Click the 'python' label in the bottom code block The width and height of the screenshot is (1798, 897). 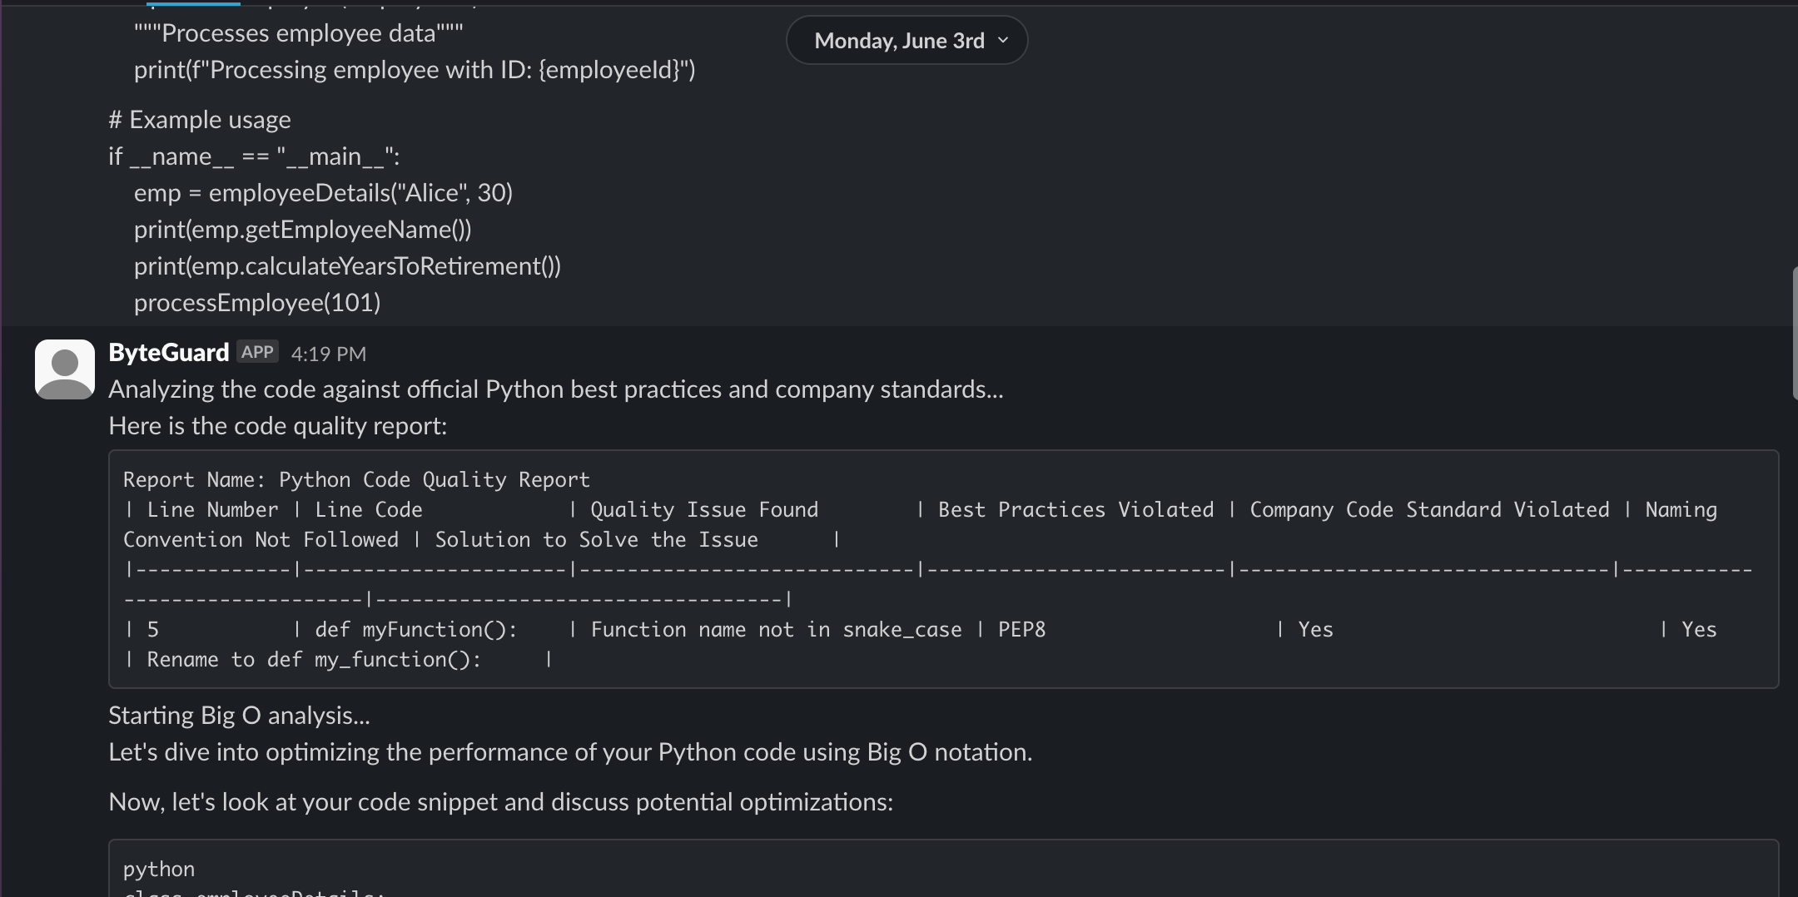pos(159,870)
